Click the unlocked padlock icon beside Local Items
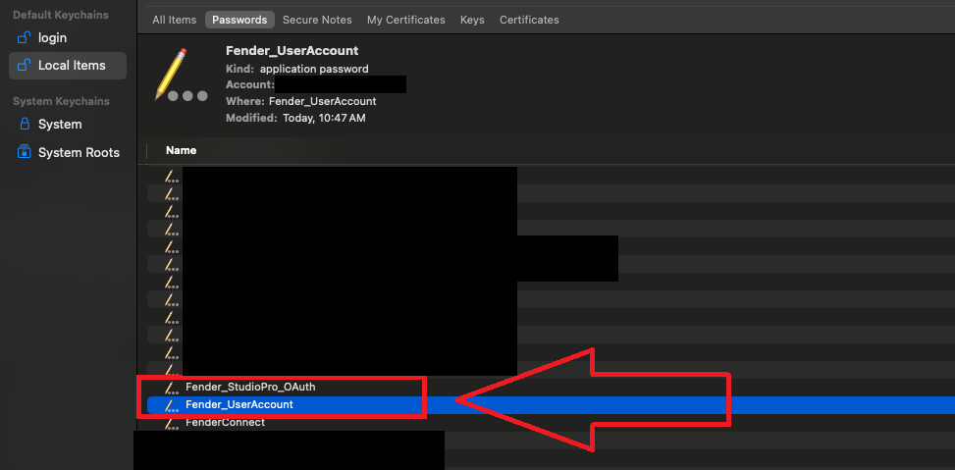The width and height of the screenshot is (955, 470). coord(24,65)
